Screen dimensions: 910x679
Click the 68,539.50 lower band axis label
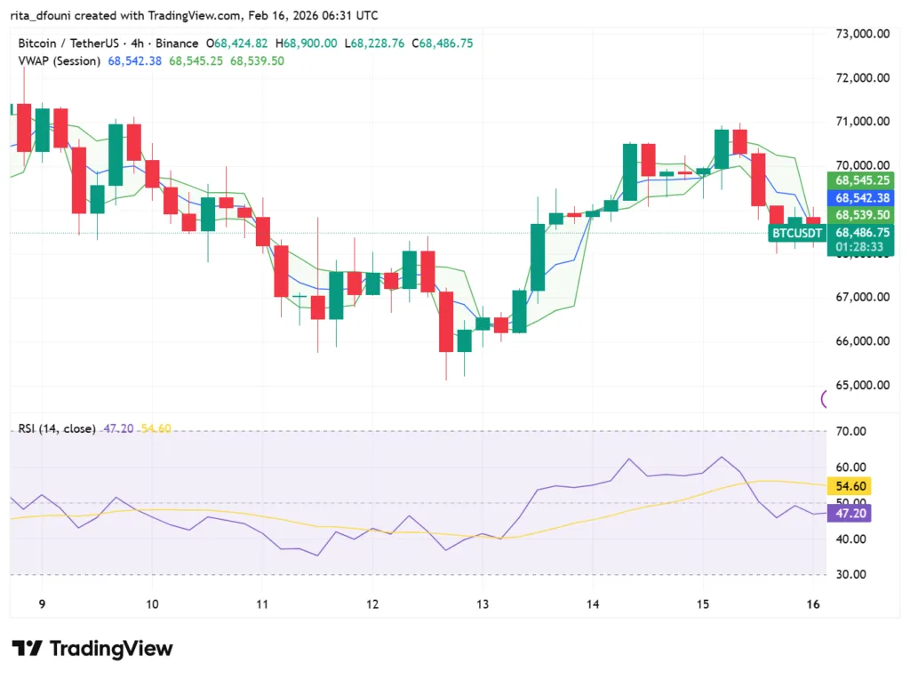click(860, 215)
